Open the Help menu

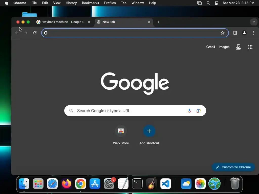(152, 3)
